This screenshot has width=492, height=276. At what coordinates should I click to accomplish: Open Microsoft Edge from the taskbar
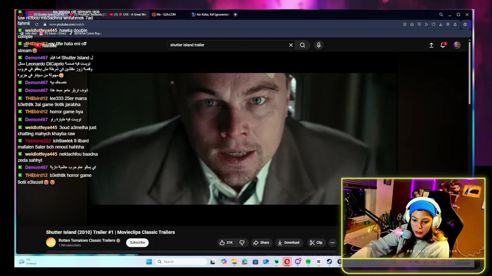245,262
